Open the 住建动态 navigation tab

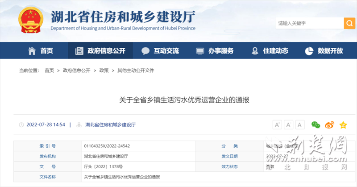tap(270, 50)
